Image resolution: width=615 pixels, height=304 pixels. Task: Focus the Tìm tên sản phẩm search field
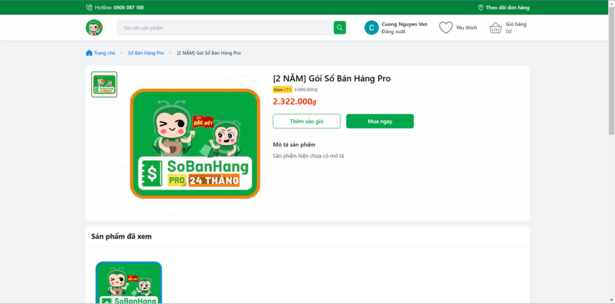[226, 28]
